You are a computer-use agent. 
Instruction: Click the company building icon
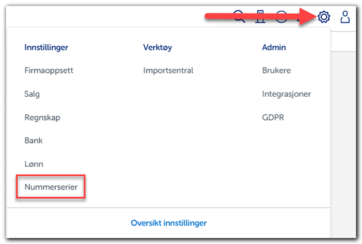259,17
